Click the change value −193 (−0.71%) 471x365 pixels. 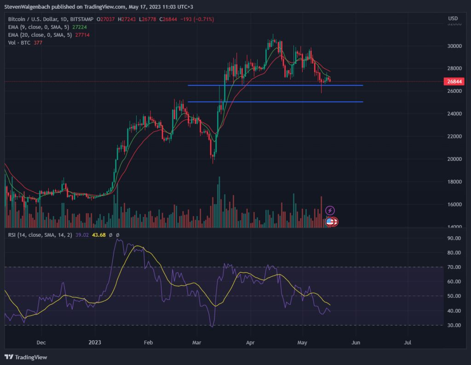click(x=197, y=19)
